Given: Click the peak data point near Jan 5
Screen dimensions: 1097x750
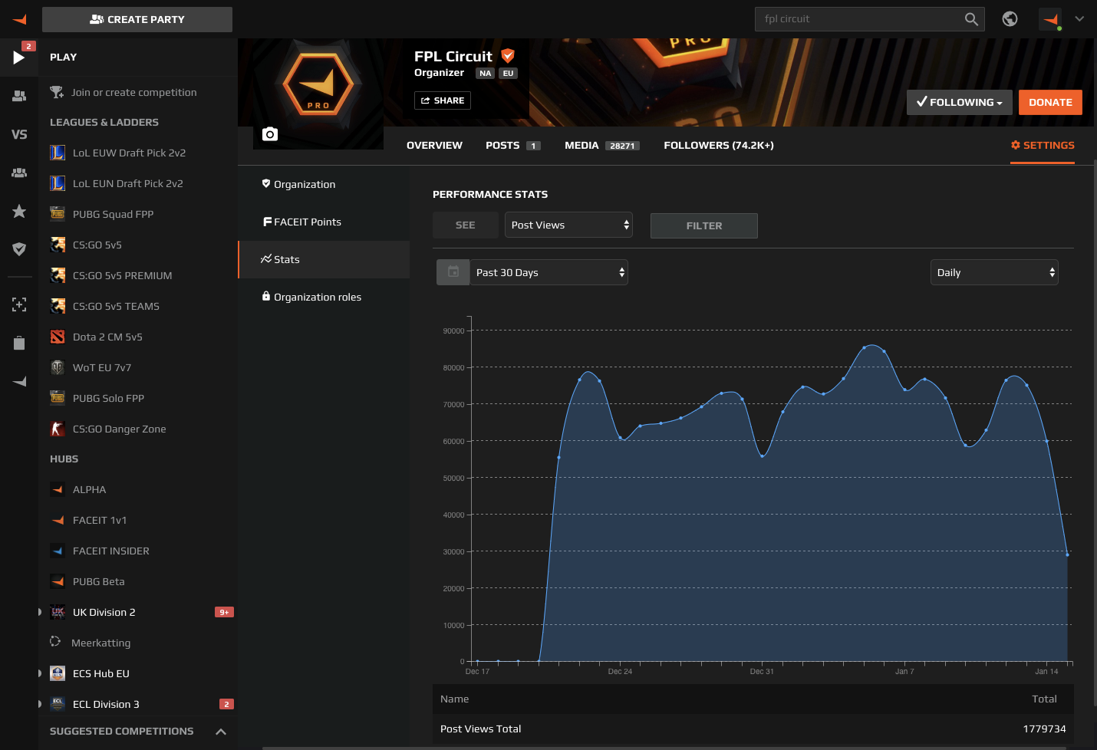Looking at the screenshot, I should [x=865, y=347].
